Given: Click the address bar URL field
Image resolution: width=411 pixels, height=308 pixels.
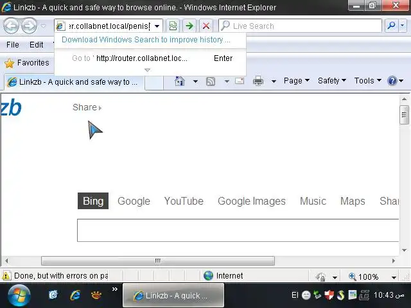Looking at the screenshot, I should coord(109,26).
